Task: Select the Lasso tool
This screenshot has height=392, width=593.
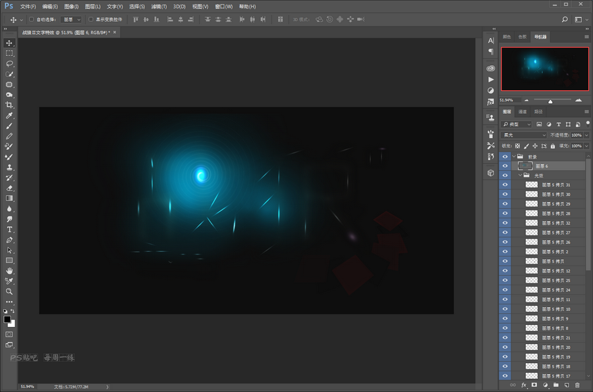Action: click(x=9, y=64)
